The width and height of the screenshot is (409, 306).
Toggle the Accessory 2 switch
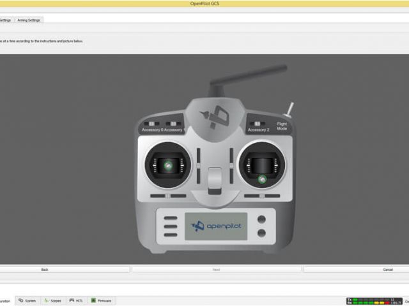click(258, 124)
